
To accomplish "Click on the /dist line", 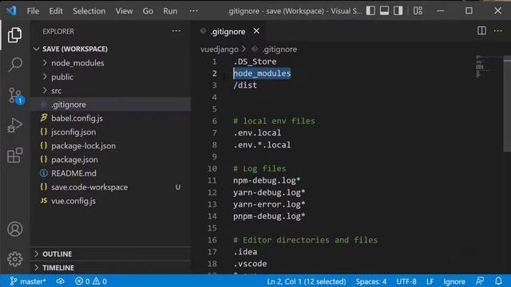I will pyautogui.click(x=245, y=85).
